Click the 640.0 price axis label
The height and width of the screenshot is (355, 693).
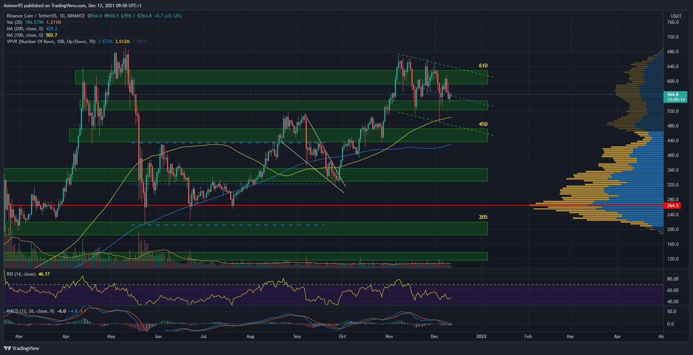[x=673, y=67]
